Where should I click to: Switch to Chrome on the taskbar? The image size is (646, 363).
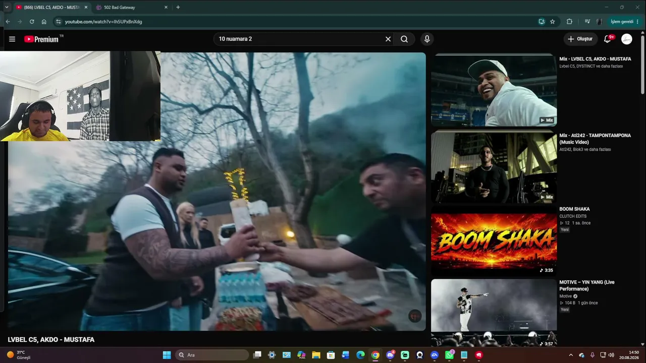pos(375,355)
